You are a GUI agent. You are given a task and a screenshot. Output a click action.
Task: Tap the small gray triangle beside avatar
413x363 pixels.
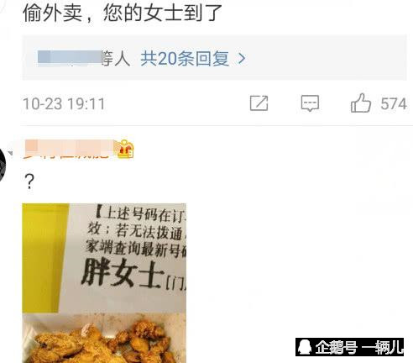coord(11,153)
